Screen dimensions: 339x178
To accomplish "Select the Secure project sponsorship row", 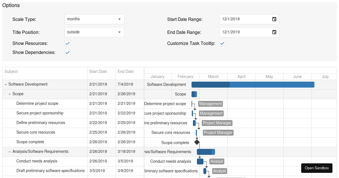I will coord(73,113).
